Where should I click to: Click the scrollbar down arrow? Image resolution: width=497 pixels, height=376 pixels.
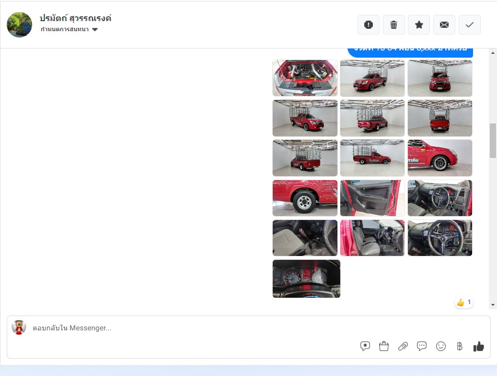pyautogui.click(x=493, y=305)
